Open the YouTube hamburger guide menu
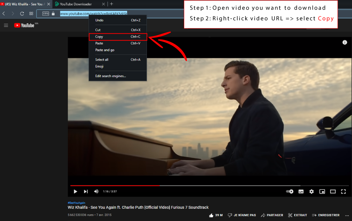This screenshot has height=221, width=352. 6,25
